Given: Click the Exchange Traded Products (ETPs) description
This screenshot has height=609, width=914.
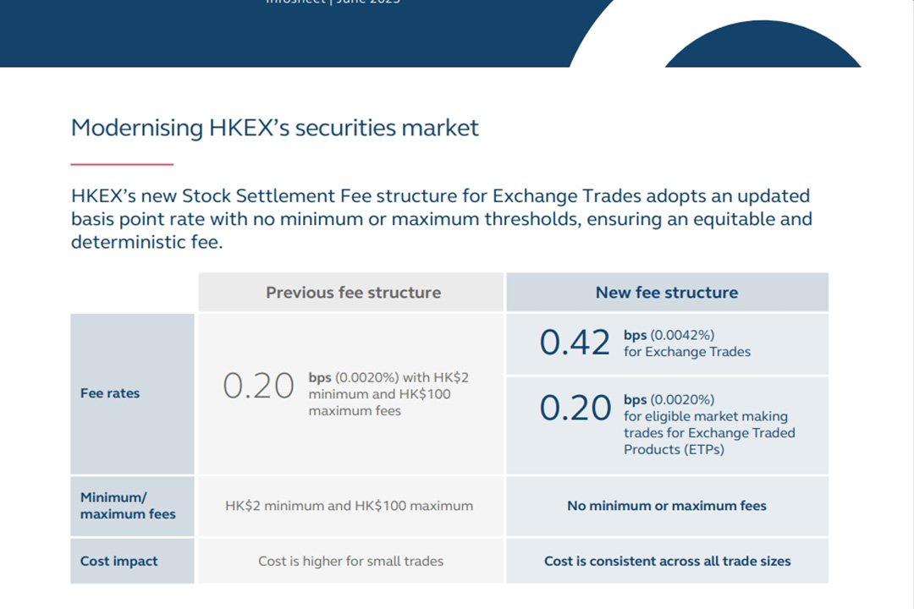Looking at the screenshot, I should tap(709, 432).
